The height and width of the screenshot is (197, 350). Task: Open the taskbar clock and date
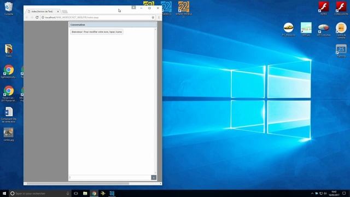(334, 193)
